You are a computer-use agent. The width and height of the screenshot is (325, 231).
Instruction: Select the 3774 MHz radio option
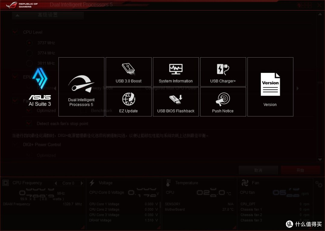(29, 53)
